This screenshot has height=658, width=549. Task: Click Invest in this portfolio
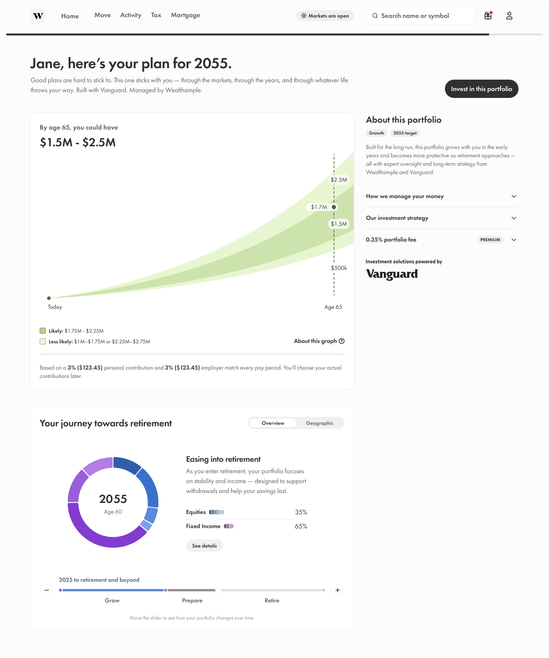pyautogui.click(x=482, y=89)
